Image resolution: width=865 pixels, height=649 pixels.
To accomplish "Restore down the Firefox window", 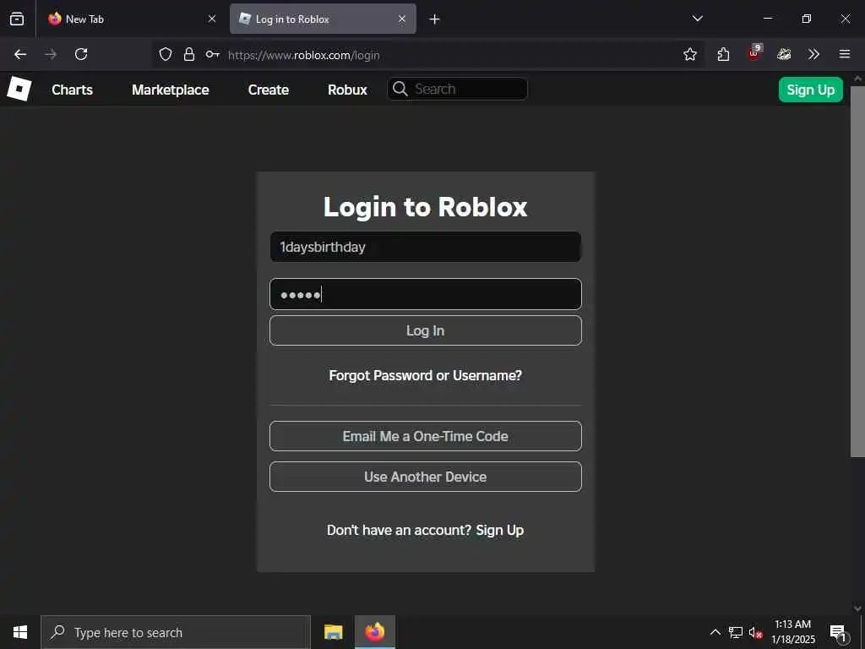I will [x=807, y=19].
